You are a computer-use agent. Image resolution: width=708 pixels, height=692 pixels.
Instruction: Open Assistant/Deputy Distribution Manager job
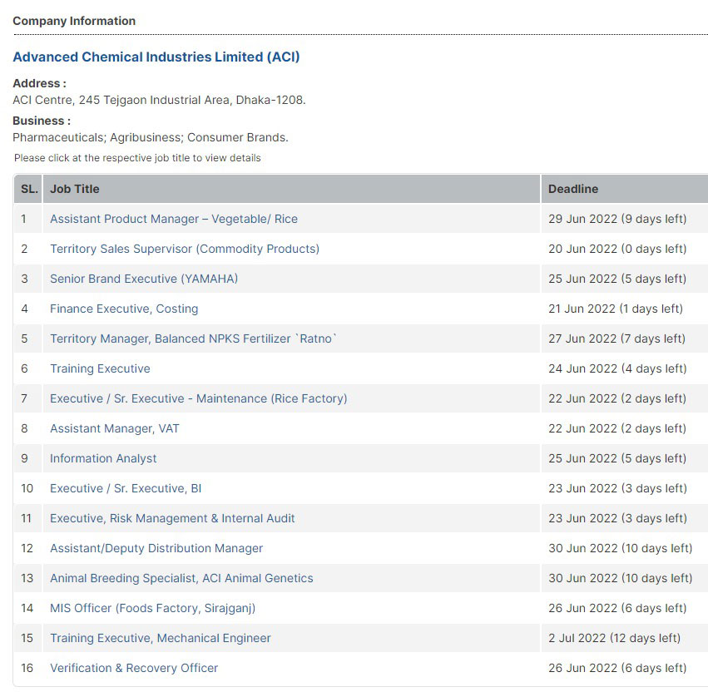pyautogui.click(x=156, y=548)
